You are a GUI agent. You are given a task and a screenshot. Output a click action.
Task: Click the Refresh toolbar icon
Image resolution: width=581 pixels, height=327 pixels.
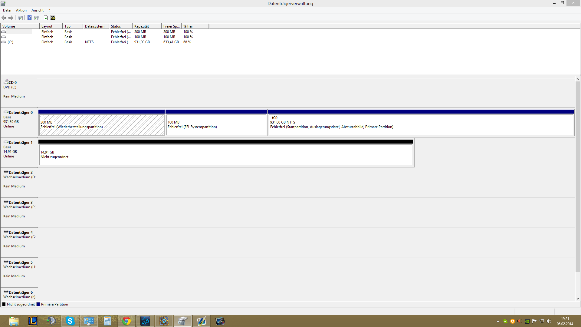[46, 18]
